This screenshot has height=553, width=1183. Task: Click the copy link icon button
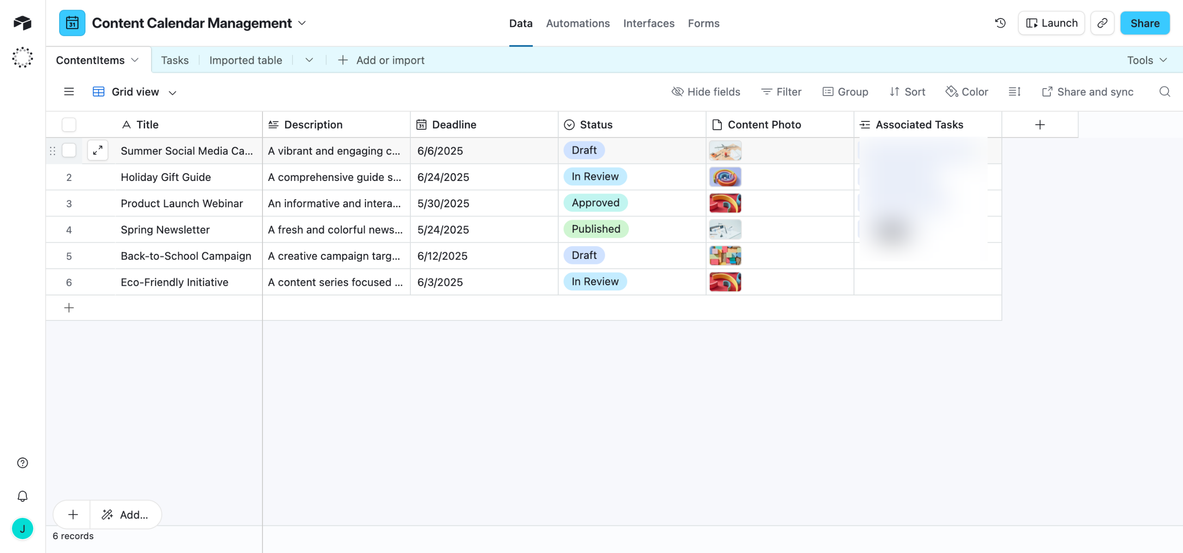click(x=1102, y=23)
